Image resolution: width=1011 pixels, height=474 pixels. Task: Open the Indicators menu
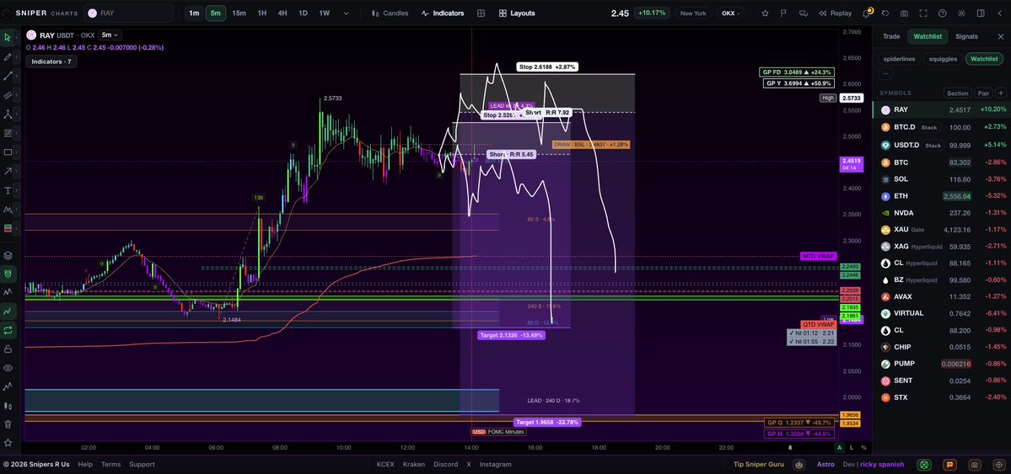[443, 13]
